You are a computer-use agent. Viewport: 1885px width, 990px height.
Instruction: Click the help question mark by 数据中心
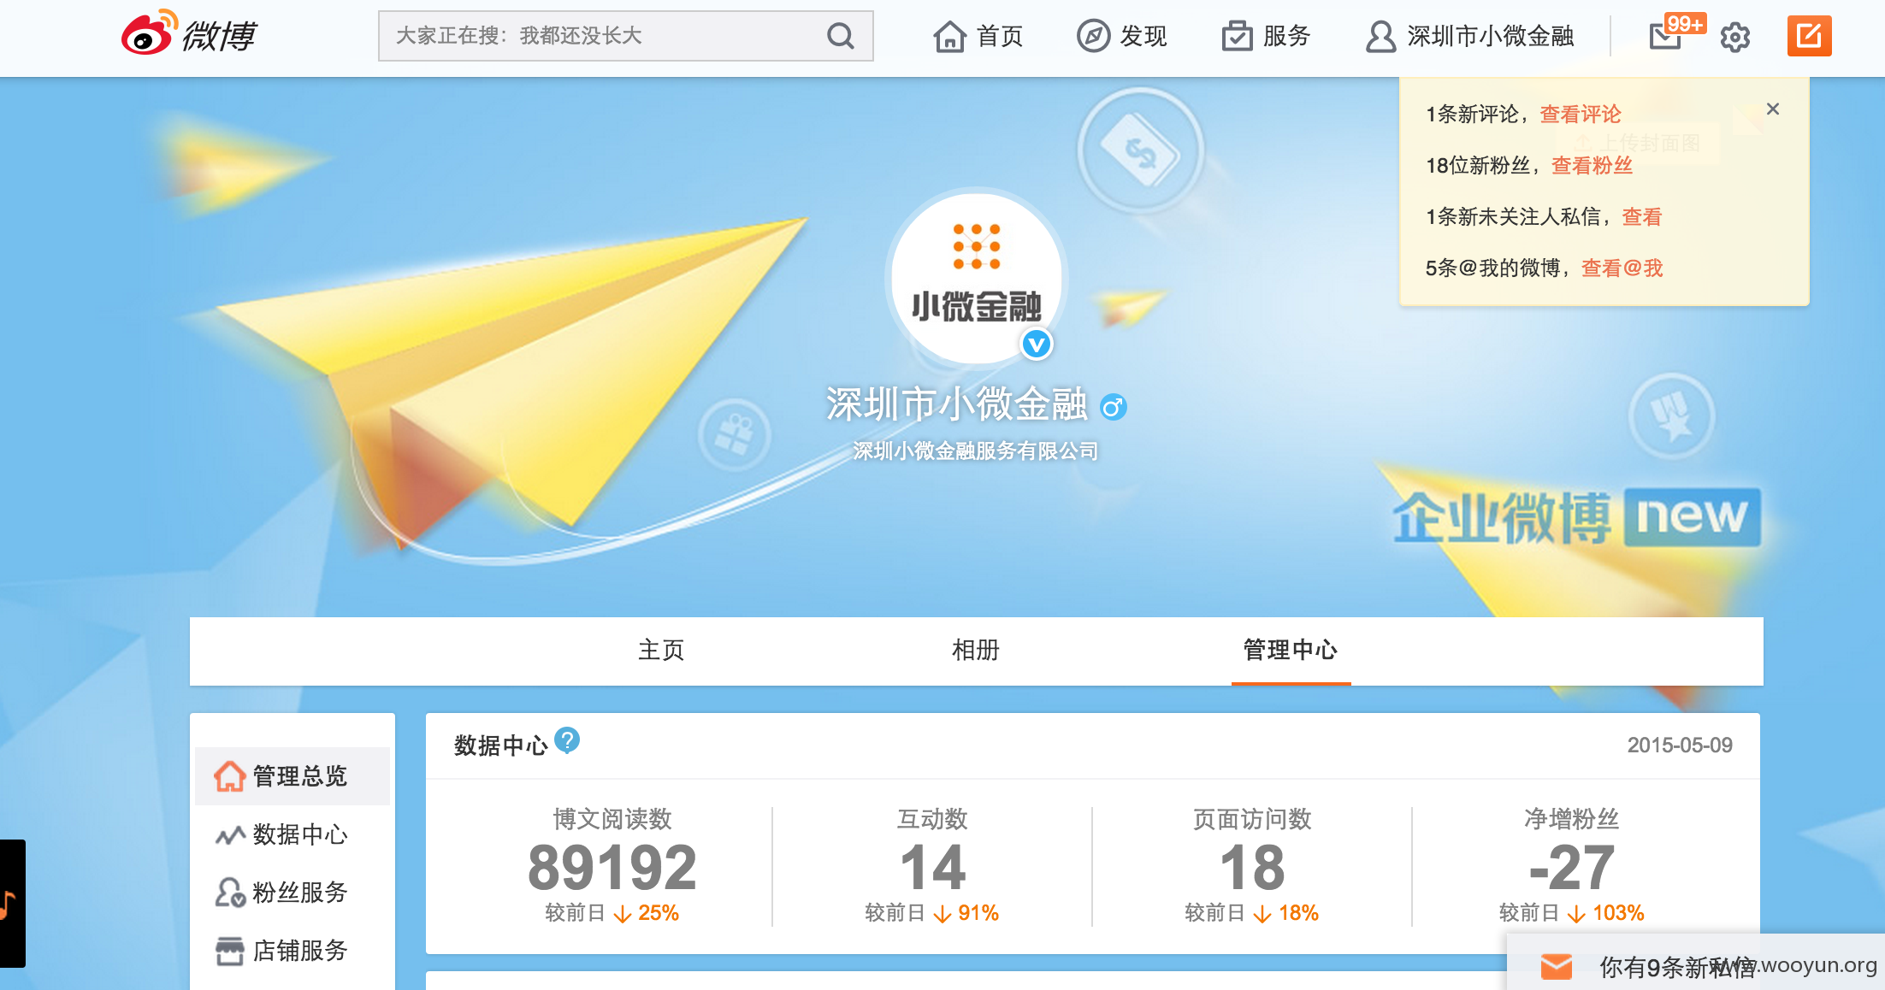[567, 740]
